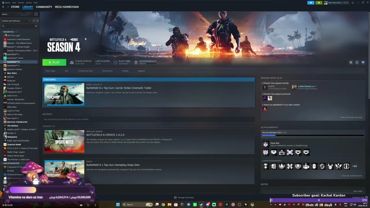Show game info panel icon
The image size is (370, 208).
point(357,62)
